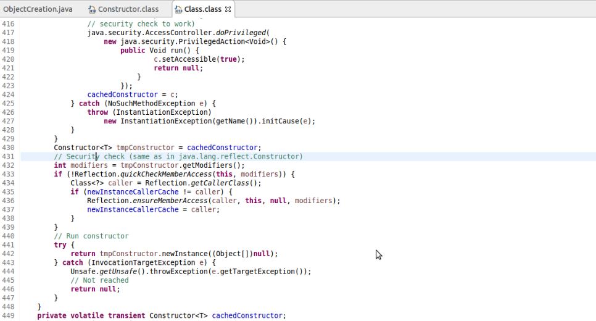Click 'cachedConstructor = c;' on line 424
Image resolution: width=596 pixels, height=321 pixels.
(133, 94)
